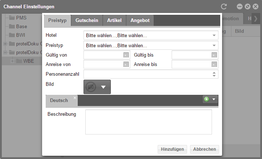Open the Gültig von calendar picker

pyautogui.click(x=126, y=55)
